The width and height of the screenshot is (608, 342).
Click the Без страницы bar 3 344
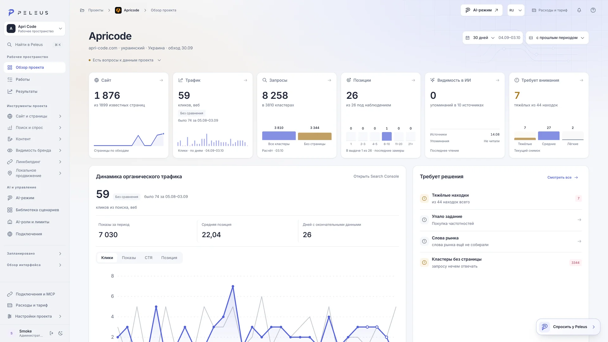click(x=314, y=136)
